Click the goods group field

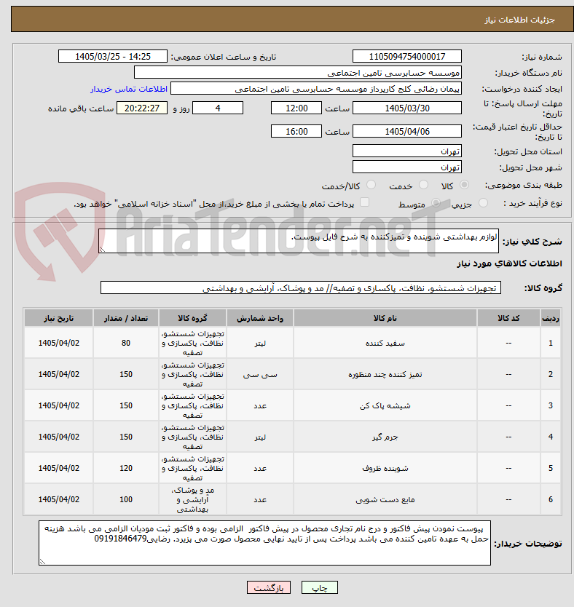[301, 288]
